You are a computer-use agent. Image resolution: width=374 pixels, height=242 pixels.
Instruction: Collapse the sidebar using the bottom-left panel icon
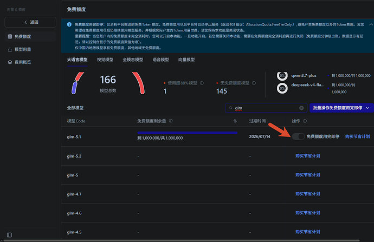(x=9, y=235)
